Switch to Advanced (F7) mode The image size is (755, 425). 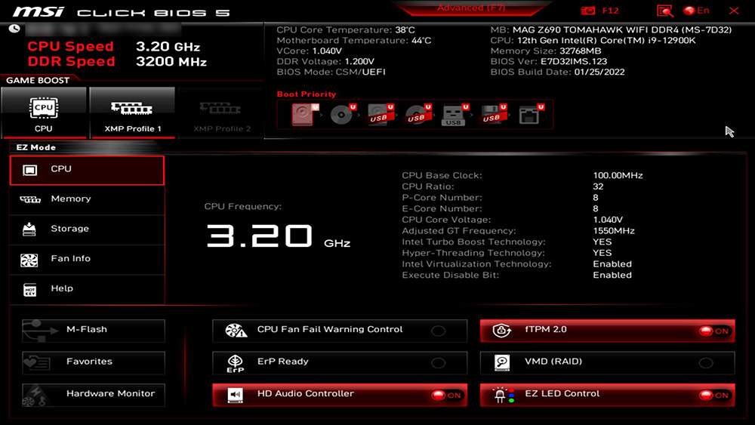[x=471, y=8]
